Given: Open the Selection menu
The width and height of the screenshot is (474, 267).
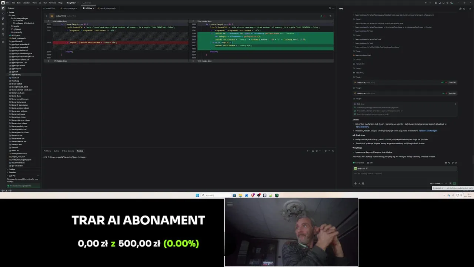Looking at the screenshot, I should pyautogui.click(x=26, y=3).
